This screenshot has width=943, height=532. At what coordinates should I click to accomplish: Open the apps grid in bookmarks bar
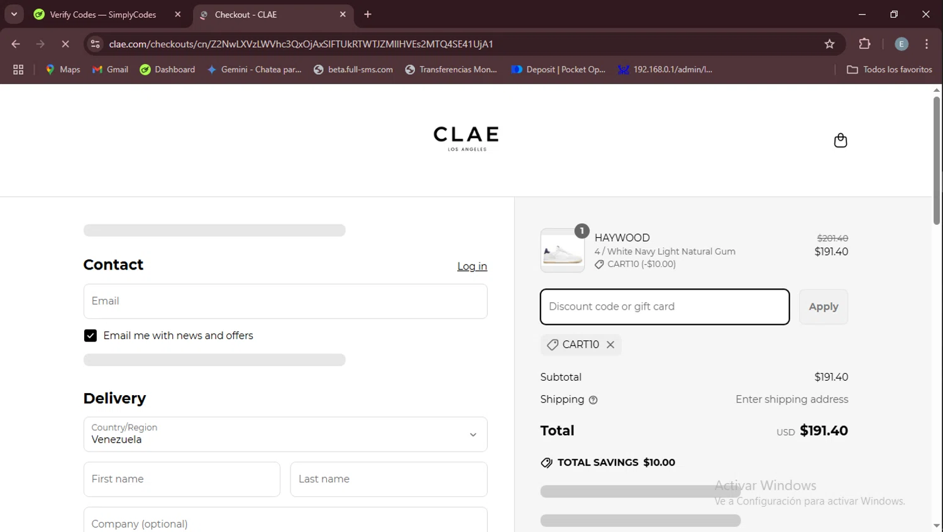(18, 70)
